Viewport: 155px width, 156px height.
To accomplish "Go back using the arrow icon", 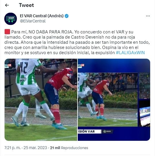I will click(x=7, y=5).
